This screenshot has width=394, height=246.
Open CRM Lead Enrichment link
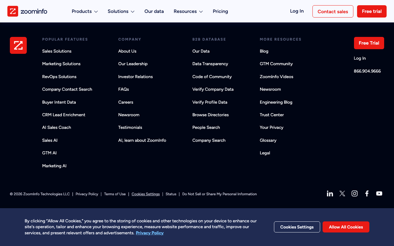point(64,115)
